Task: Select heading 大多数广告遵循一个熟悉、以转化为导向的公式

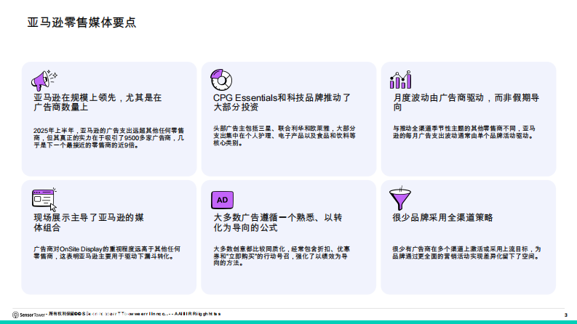Action: [x=278, y=222]
